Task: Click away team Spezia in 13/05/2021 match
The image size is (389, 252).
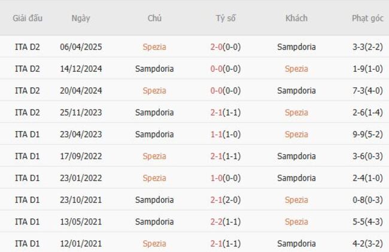Action: 296,221
